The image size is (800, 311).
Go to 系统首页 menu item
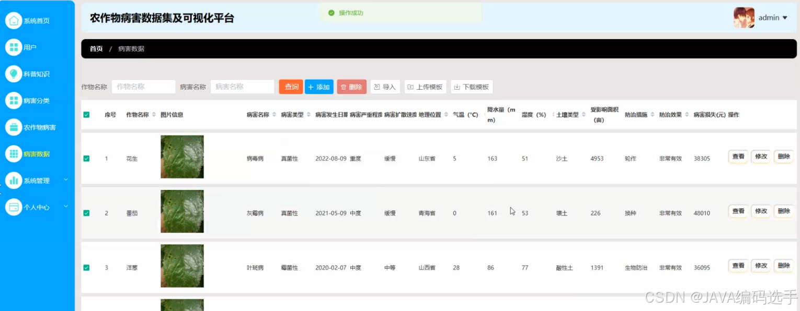[x=37, y=21]
